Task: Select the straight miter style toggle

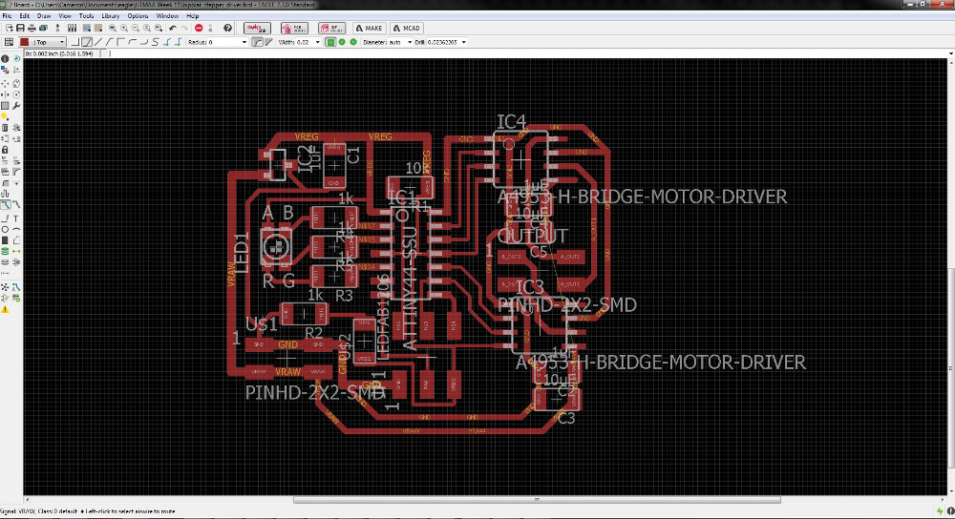Action: click(268, 42)
